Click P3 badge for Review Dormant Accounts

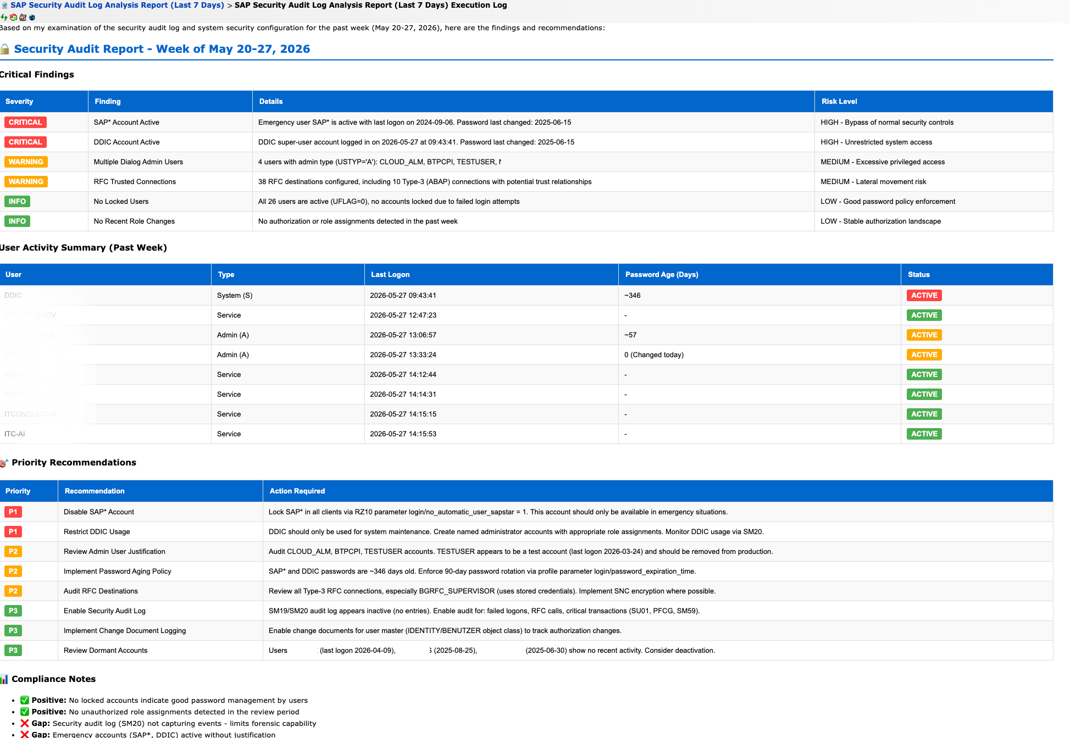coord(13,651)
